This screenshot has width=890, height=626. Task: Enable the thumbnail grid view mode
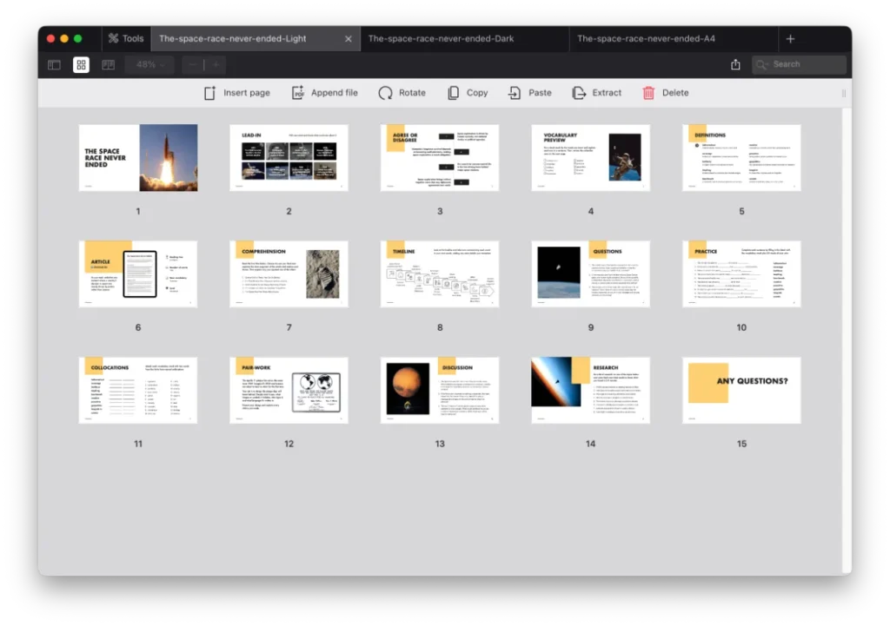[81, 64]
